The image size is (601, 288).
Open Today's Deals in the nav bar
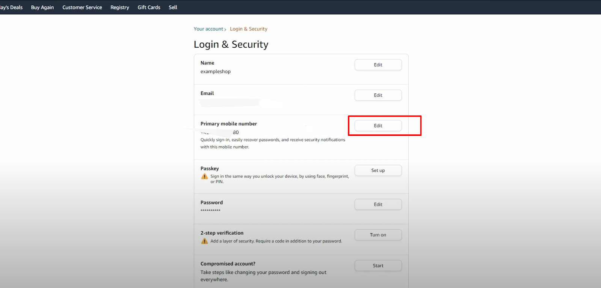pos(11,7)
